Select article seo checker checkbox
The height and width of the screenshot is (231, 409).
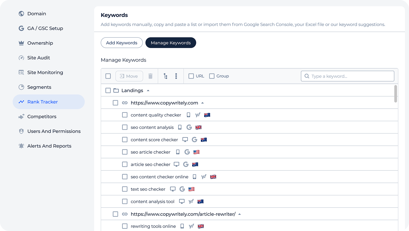(125, 164)
